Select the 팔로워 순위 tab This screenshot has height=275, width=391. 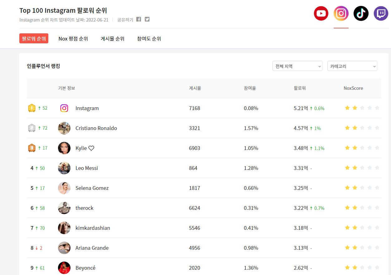tap(34, 39)
